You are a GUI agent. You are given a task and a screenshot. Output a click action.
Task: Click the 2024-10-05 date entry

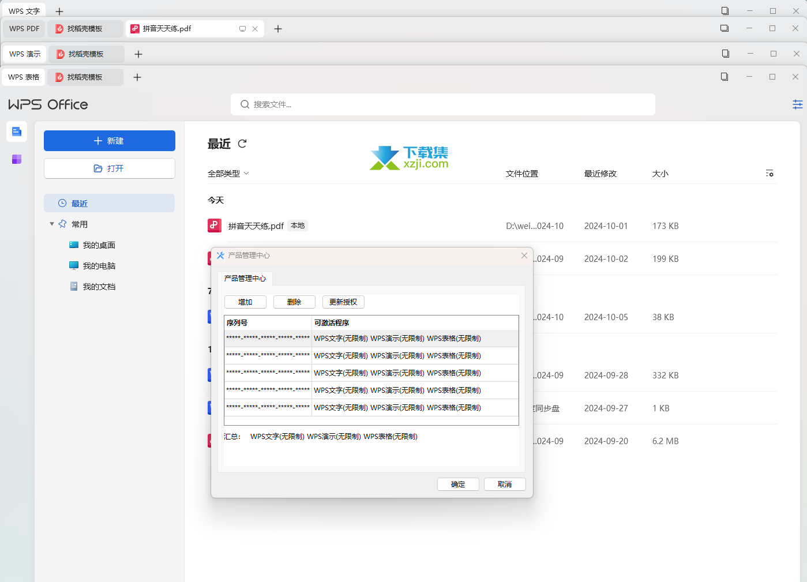click(x=606, y=317)
